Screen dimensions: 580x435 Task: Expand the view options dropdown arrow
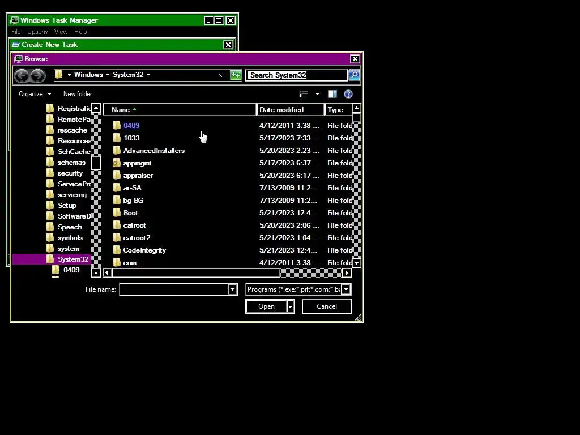[317, 94]
